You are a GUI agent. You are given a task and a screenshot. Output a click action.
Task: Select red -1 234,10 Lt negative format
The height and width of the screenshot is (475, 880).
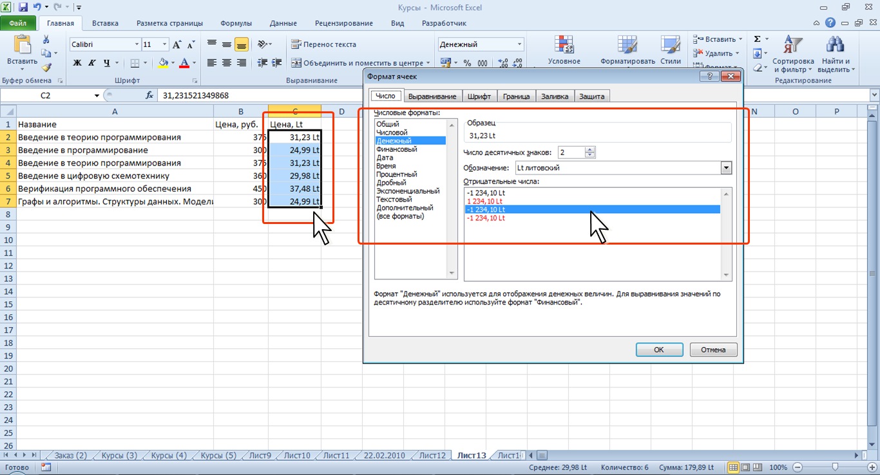[x=486, y=218]
